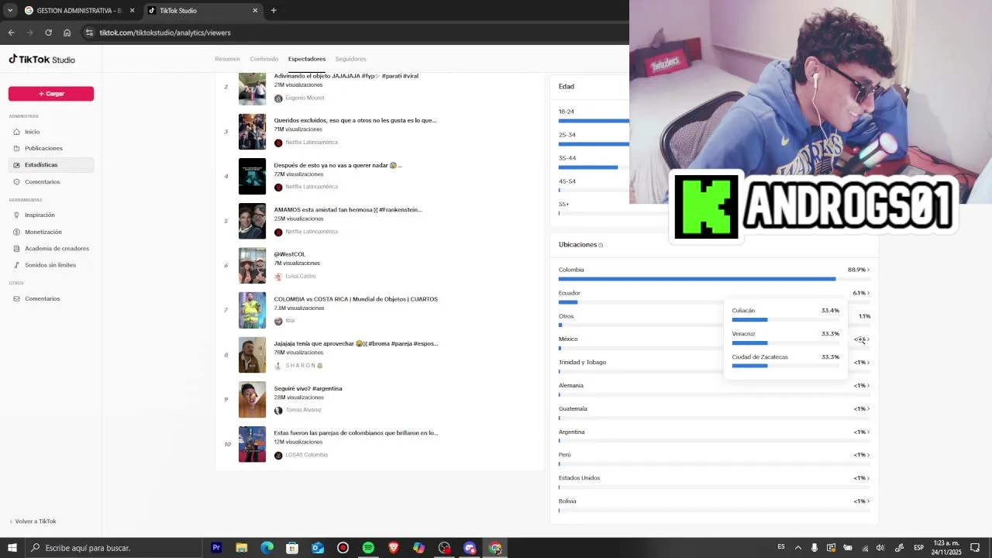Open Brave browser from the taskbar
This screenshot has width=992, height=558.
(x=394, y=548)
